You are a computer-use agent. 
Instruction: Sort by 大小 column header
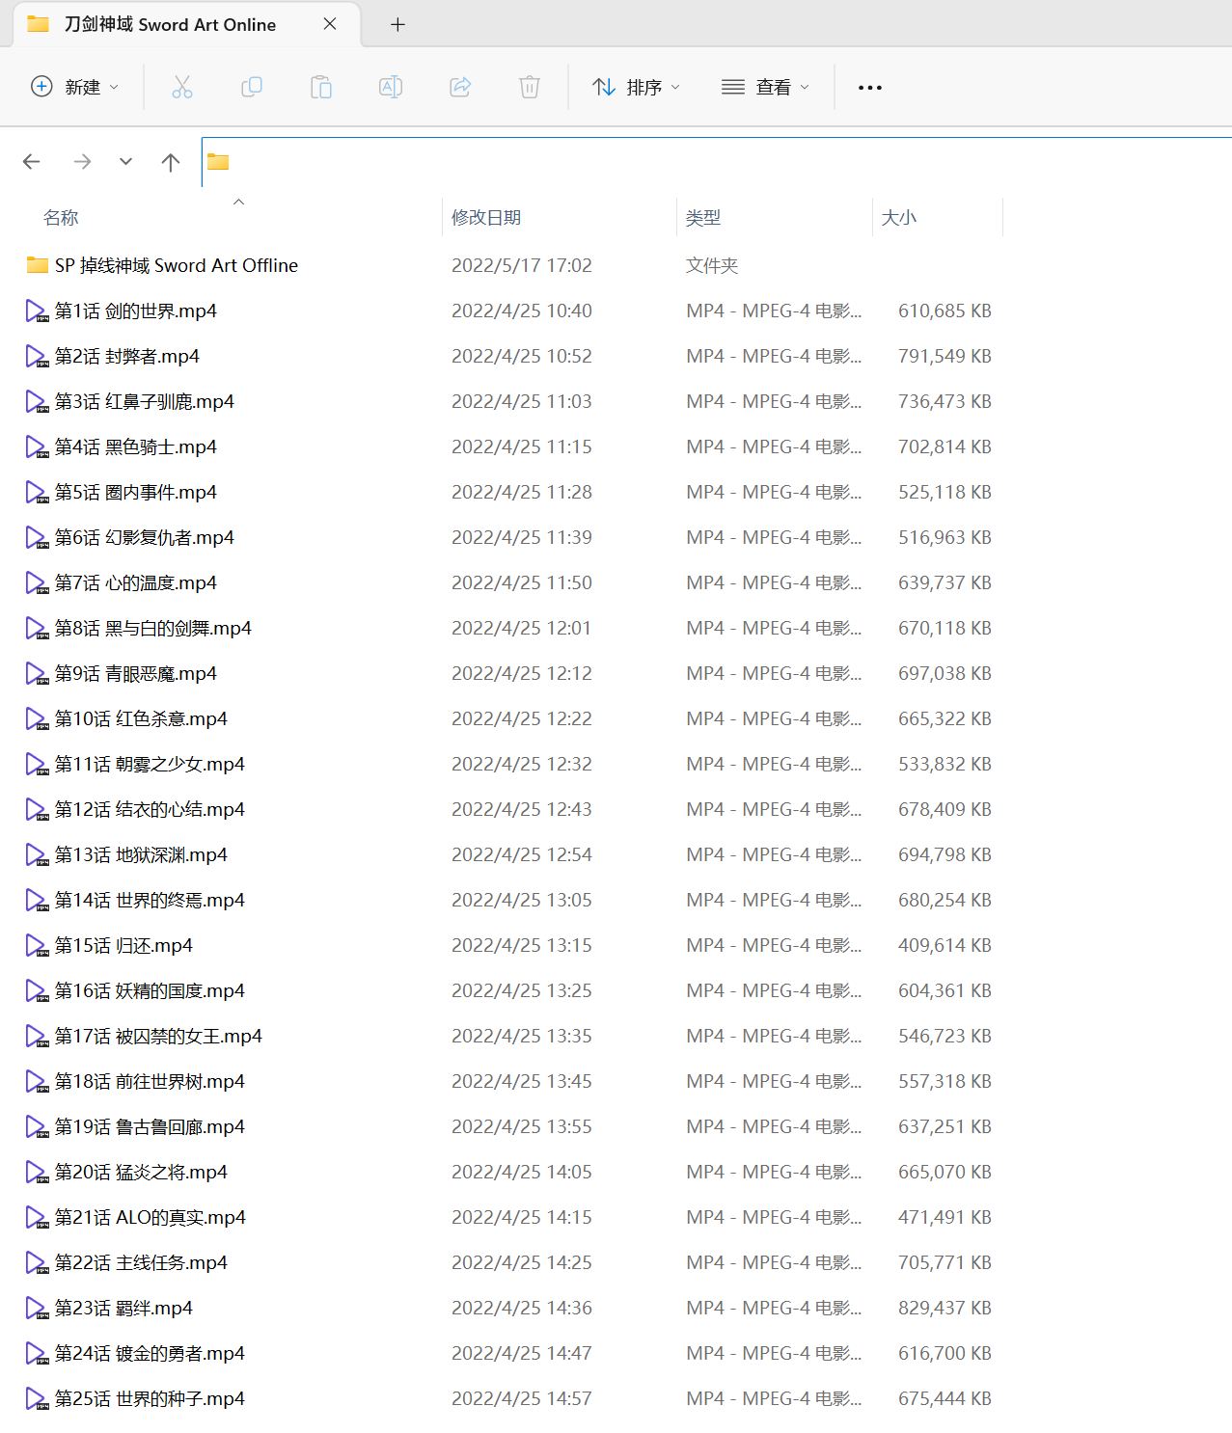pyautogui.click(x=899, y=218)
